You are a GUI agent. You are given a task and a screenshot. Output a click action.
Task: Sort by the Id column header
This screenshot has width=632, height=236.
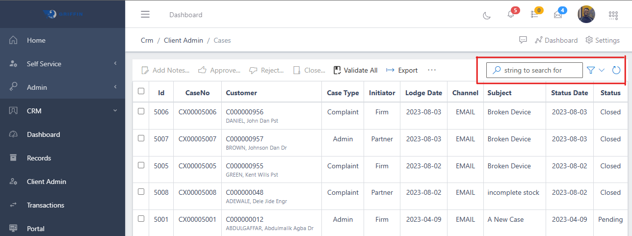tap(161, 93)
